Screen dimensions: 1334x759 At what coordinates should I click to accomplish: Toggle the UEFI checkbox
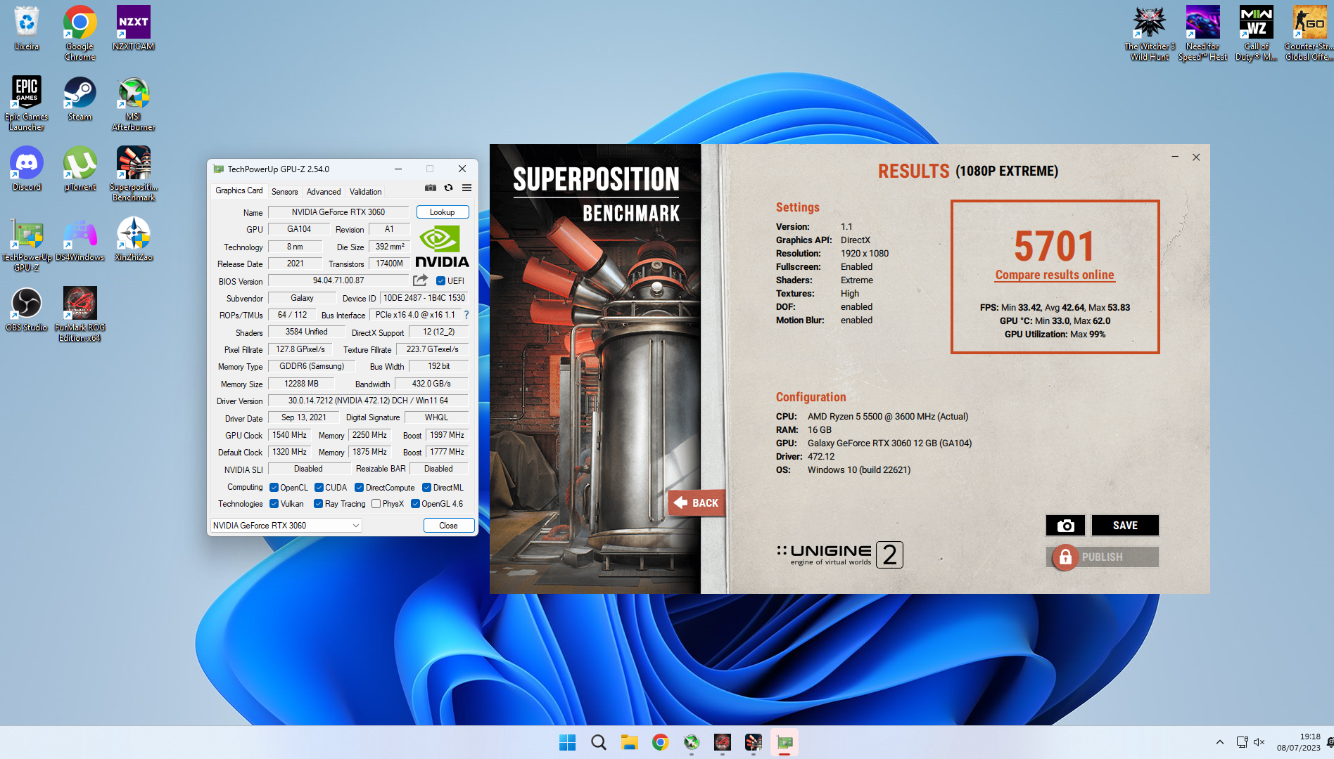pos(440,281)
